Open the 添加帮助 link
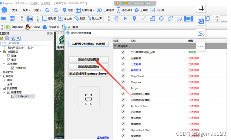Viewport: 231px width, 140px height. (x=103, y=137)
